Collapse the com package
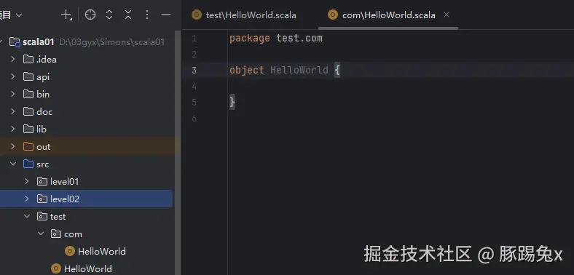This screenshot has height=275, width=574. pyautogui.click(x=40, y=234)
